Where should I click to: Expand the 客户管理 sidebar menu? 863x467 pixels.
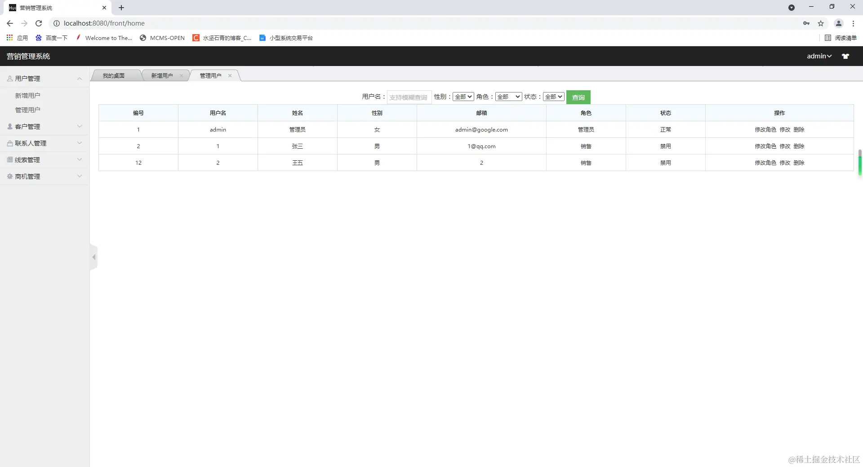[44, 127]
